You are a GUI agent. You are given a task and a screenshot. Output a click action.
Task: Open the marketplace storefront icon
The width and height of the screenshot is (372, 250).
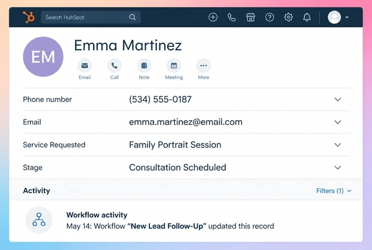(250, 17)
